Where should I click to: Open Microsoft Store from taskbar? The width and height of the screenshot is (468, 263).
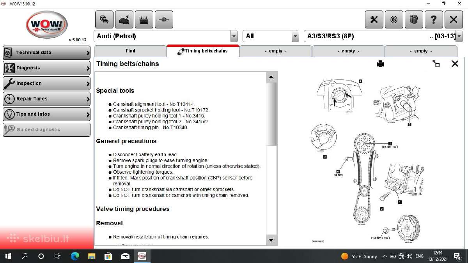[108, 256]
